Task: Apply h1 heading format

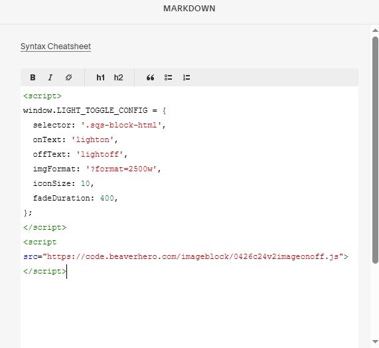Action: coord(100,78)
